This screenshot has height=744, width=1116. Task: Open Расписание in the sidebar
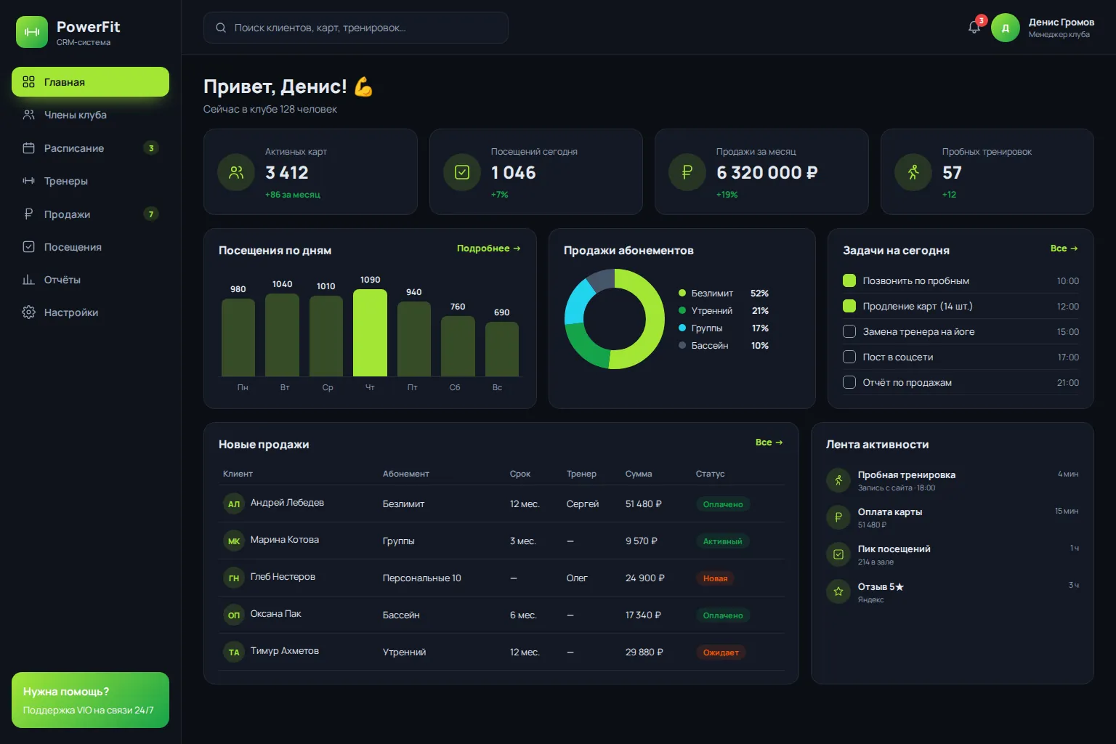point(90,147)
